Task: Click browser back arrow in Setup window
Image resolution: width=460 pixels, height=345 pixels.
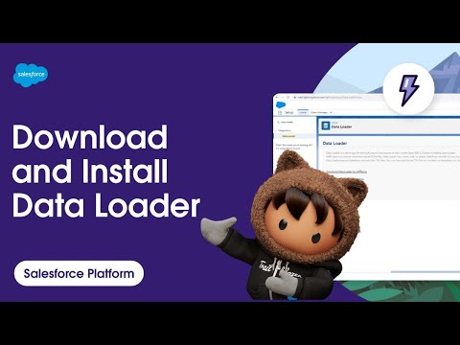Action: point(277,97)
